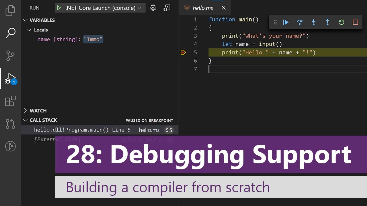Stop debugging with the red square

(x=356, y=22)
